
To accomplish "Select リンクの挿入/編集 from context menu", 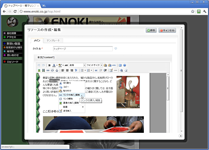I will (x=71, y=95).
